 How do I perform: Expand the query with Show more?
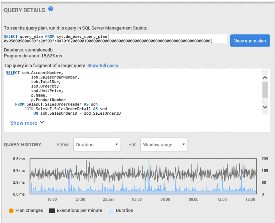(x=24, y=123)
